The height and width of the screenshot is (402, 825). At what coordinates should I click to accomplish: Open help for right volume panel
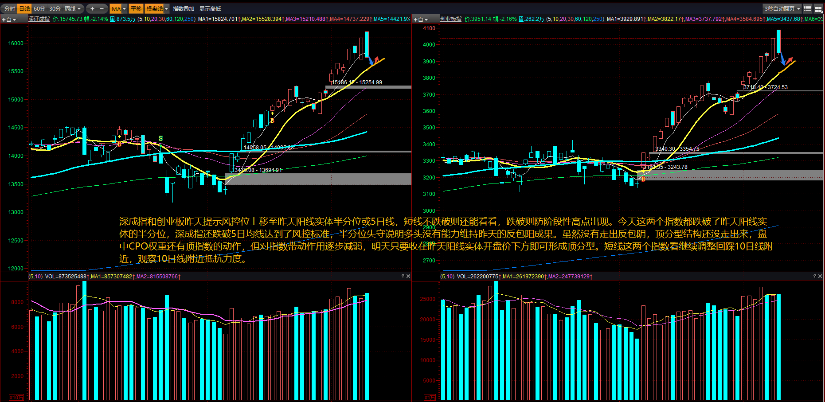(x=814, y=276)
